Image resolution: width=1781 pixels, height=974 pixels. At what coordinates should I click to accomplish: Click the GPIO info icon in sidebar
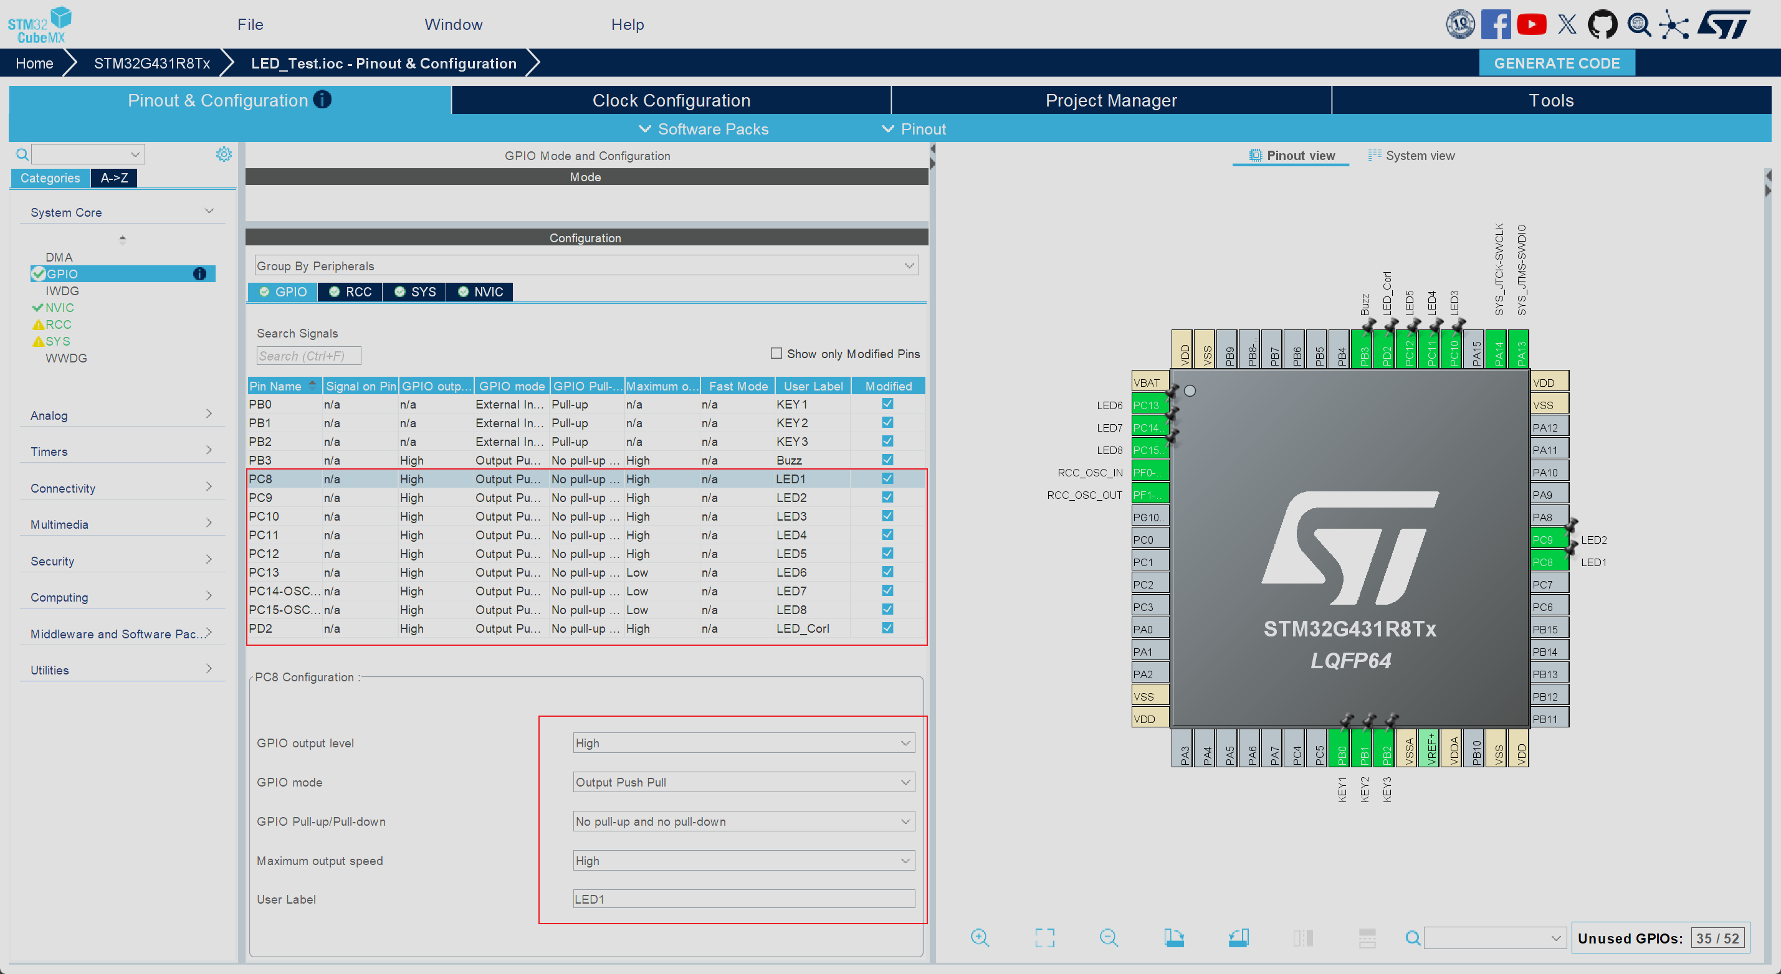tap(200, 274)
